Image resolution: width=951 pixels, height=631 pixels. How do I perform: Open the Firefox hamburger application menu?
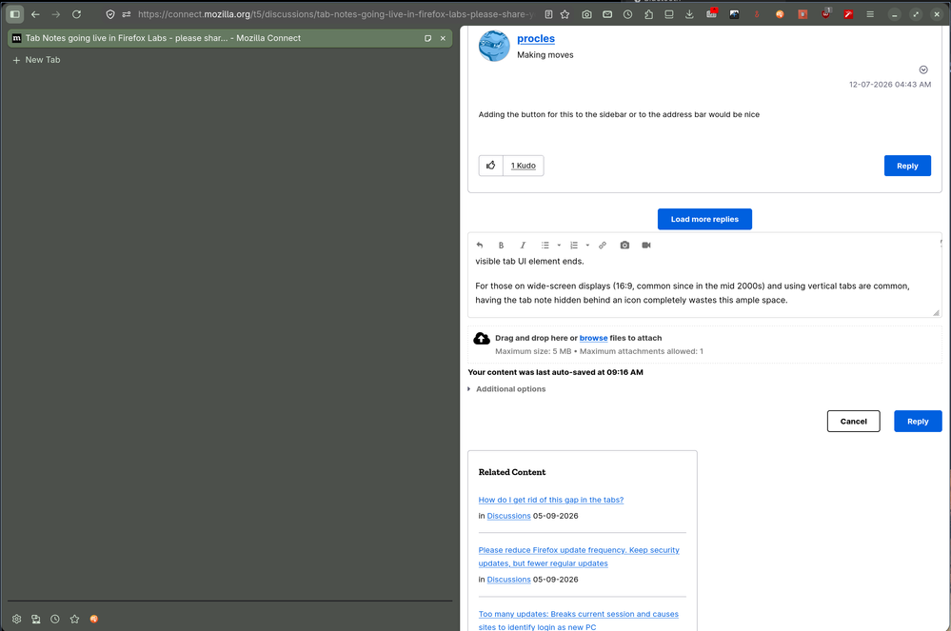coord(870,14)
